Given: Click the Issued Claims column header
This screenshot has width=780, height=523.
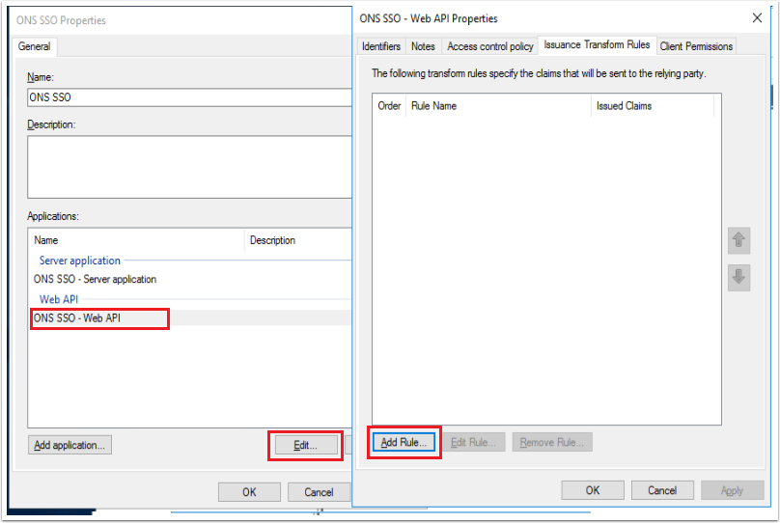Looking at the screenshot, I should [653, 106].
